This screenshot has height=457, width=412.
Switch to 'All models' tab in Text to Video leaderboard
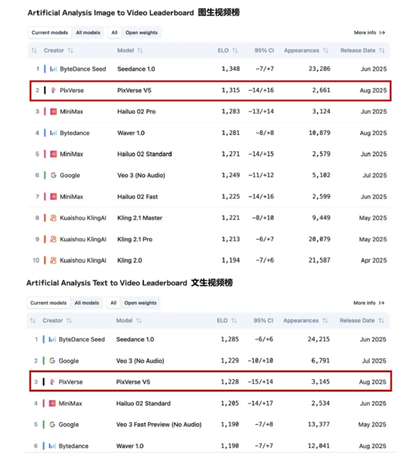pos(87,303)
